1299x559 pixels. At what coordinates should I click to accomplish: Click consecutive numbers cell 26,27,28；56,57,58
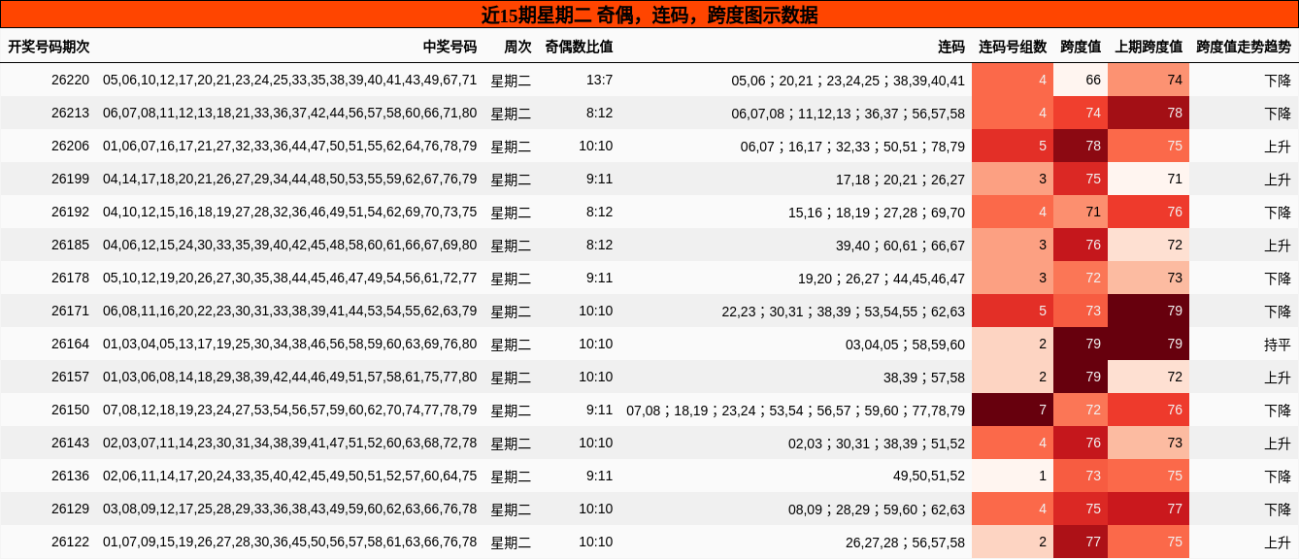click(905, 542)
